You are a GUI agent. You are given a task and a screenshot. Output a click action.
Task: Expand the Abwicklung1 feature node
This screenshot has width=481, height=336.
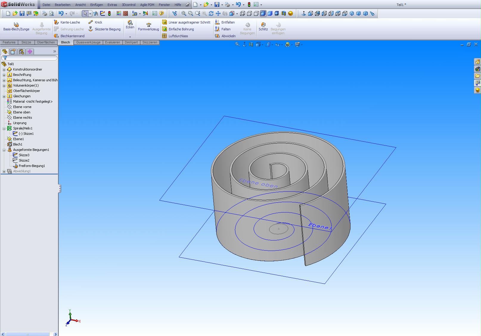pos(4,171)
